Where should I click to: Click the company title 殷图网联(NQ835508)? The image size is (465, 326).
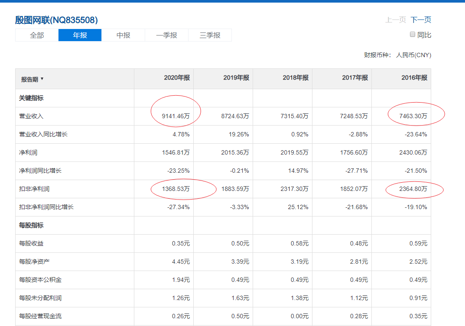[56, 20]
